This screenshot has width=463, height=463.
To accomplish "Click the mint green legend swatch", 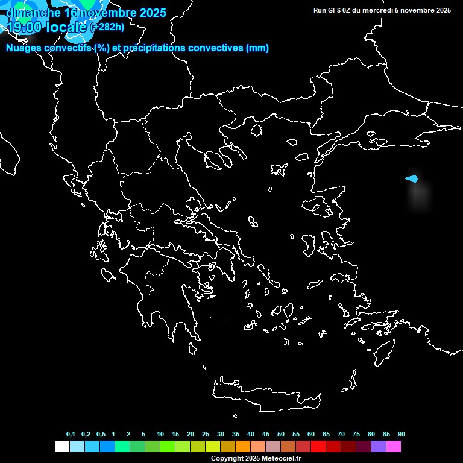I will point(122,447).
